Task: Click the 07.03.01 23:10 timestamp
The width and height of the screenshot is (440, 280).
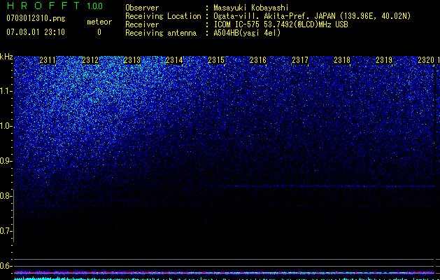Action: tap(36, 32)
